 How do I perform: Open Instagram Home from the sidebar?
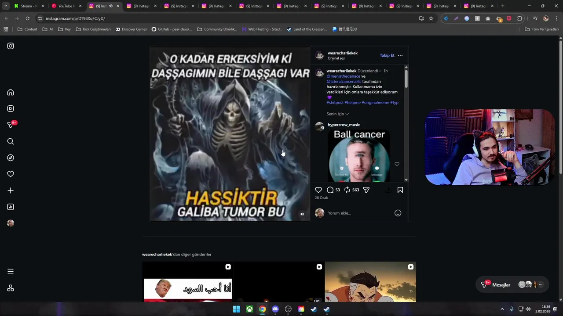(x=11, y=92)
